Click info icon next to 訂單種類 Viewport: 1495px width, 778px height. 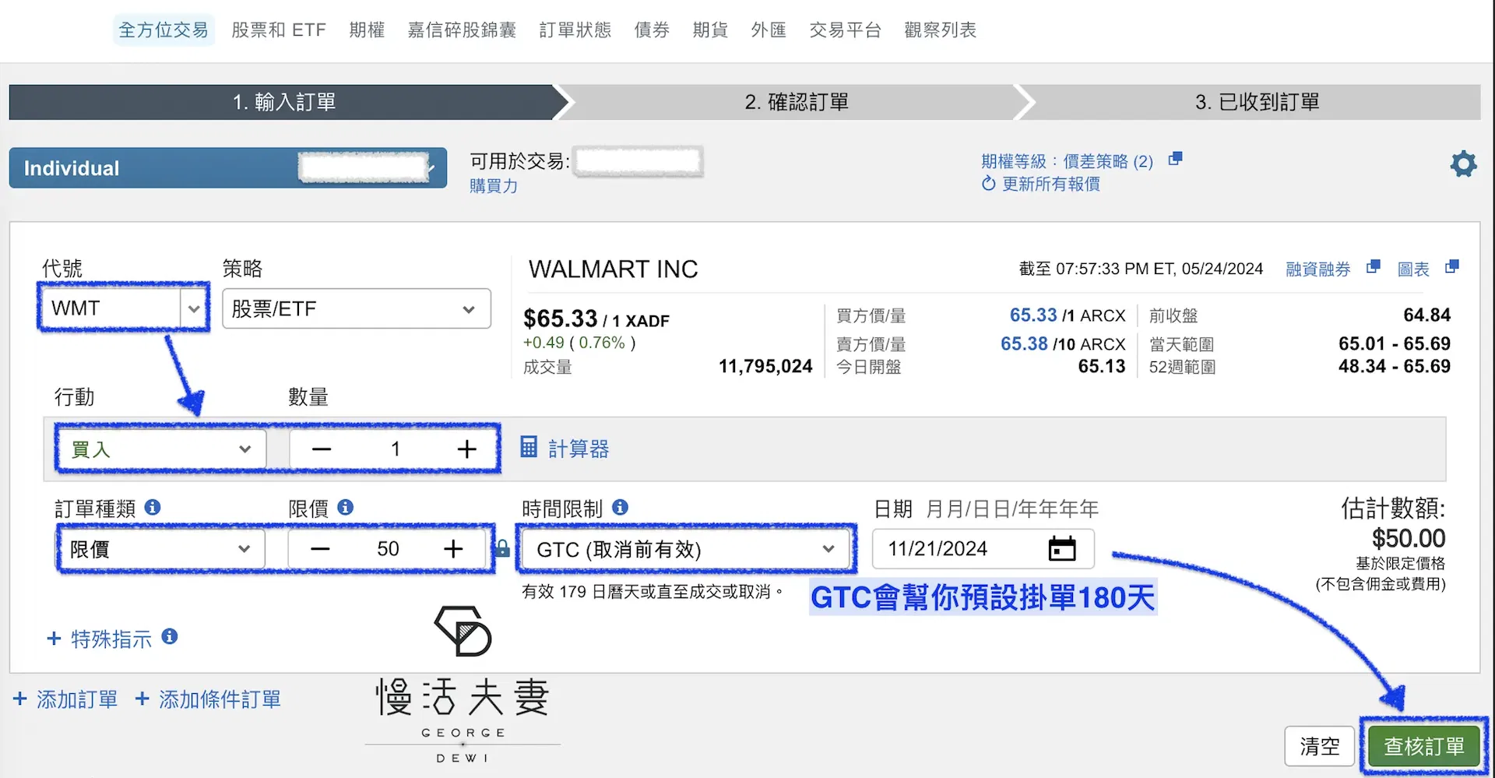pyautogui.click(x=153, y=507)
